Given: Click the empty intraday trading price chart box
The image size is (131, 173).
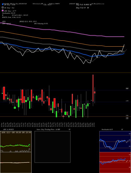Looking at the screenshot, I should tap(52, 147).
